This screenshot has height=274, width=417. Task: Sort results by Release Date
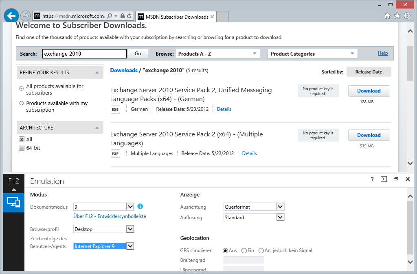point(369,72)
